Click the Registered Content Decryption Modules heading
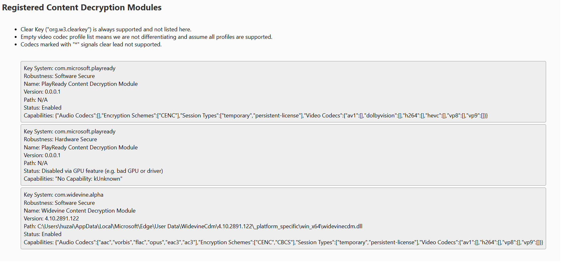The width and height of the screenshot is (563, 268). click(82, 8)
